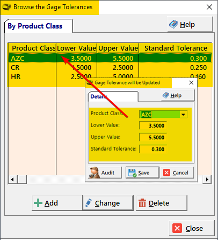Click the Lower Value input field

[153, 125]
